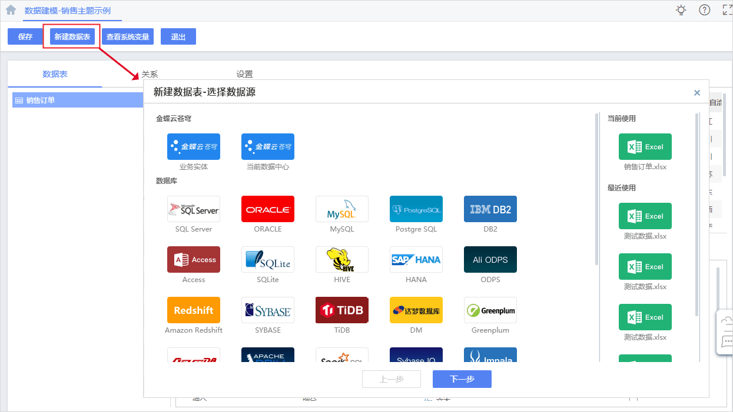Choose the Access database icon
This screenshot has width=733, height=412.
pos(193,259)
